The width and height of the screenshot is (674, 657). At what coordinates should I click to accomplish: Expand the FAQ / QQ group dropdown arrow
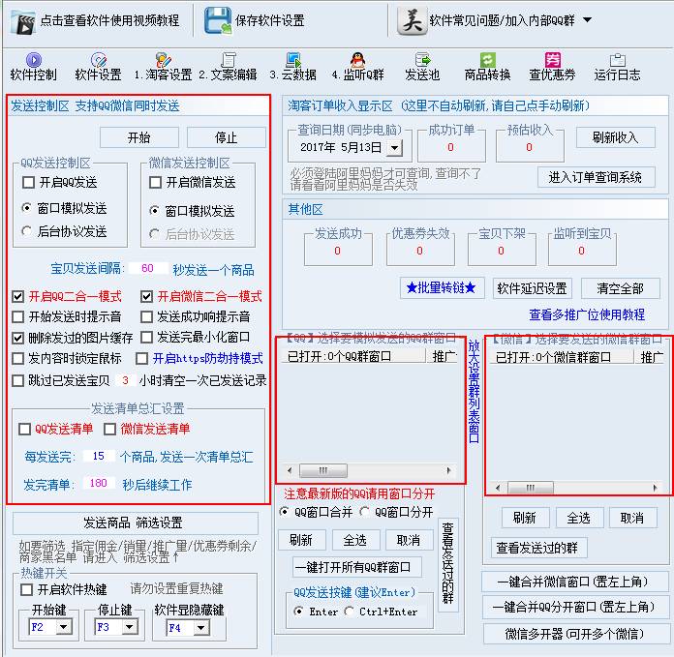point(587,19)
